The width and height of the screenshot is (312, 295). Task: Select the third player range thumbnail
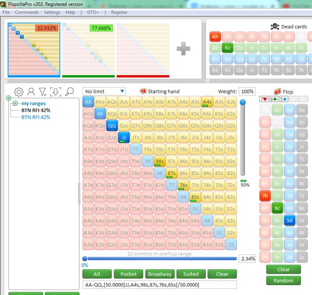point(143,50)
